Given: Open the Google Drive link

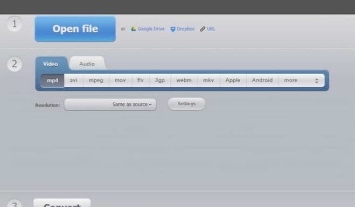Looking at the screenshot, I should pos(151,29).
